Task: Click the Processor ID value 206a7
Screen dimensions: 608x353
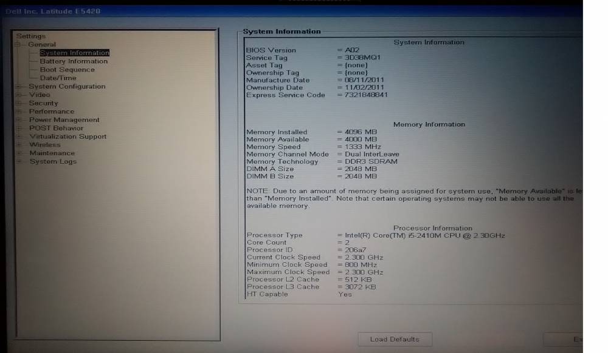Action: (355, 250)
